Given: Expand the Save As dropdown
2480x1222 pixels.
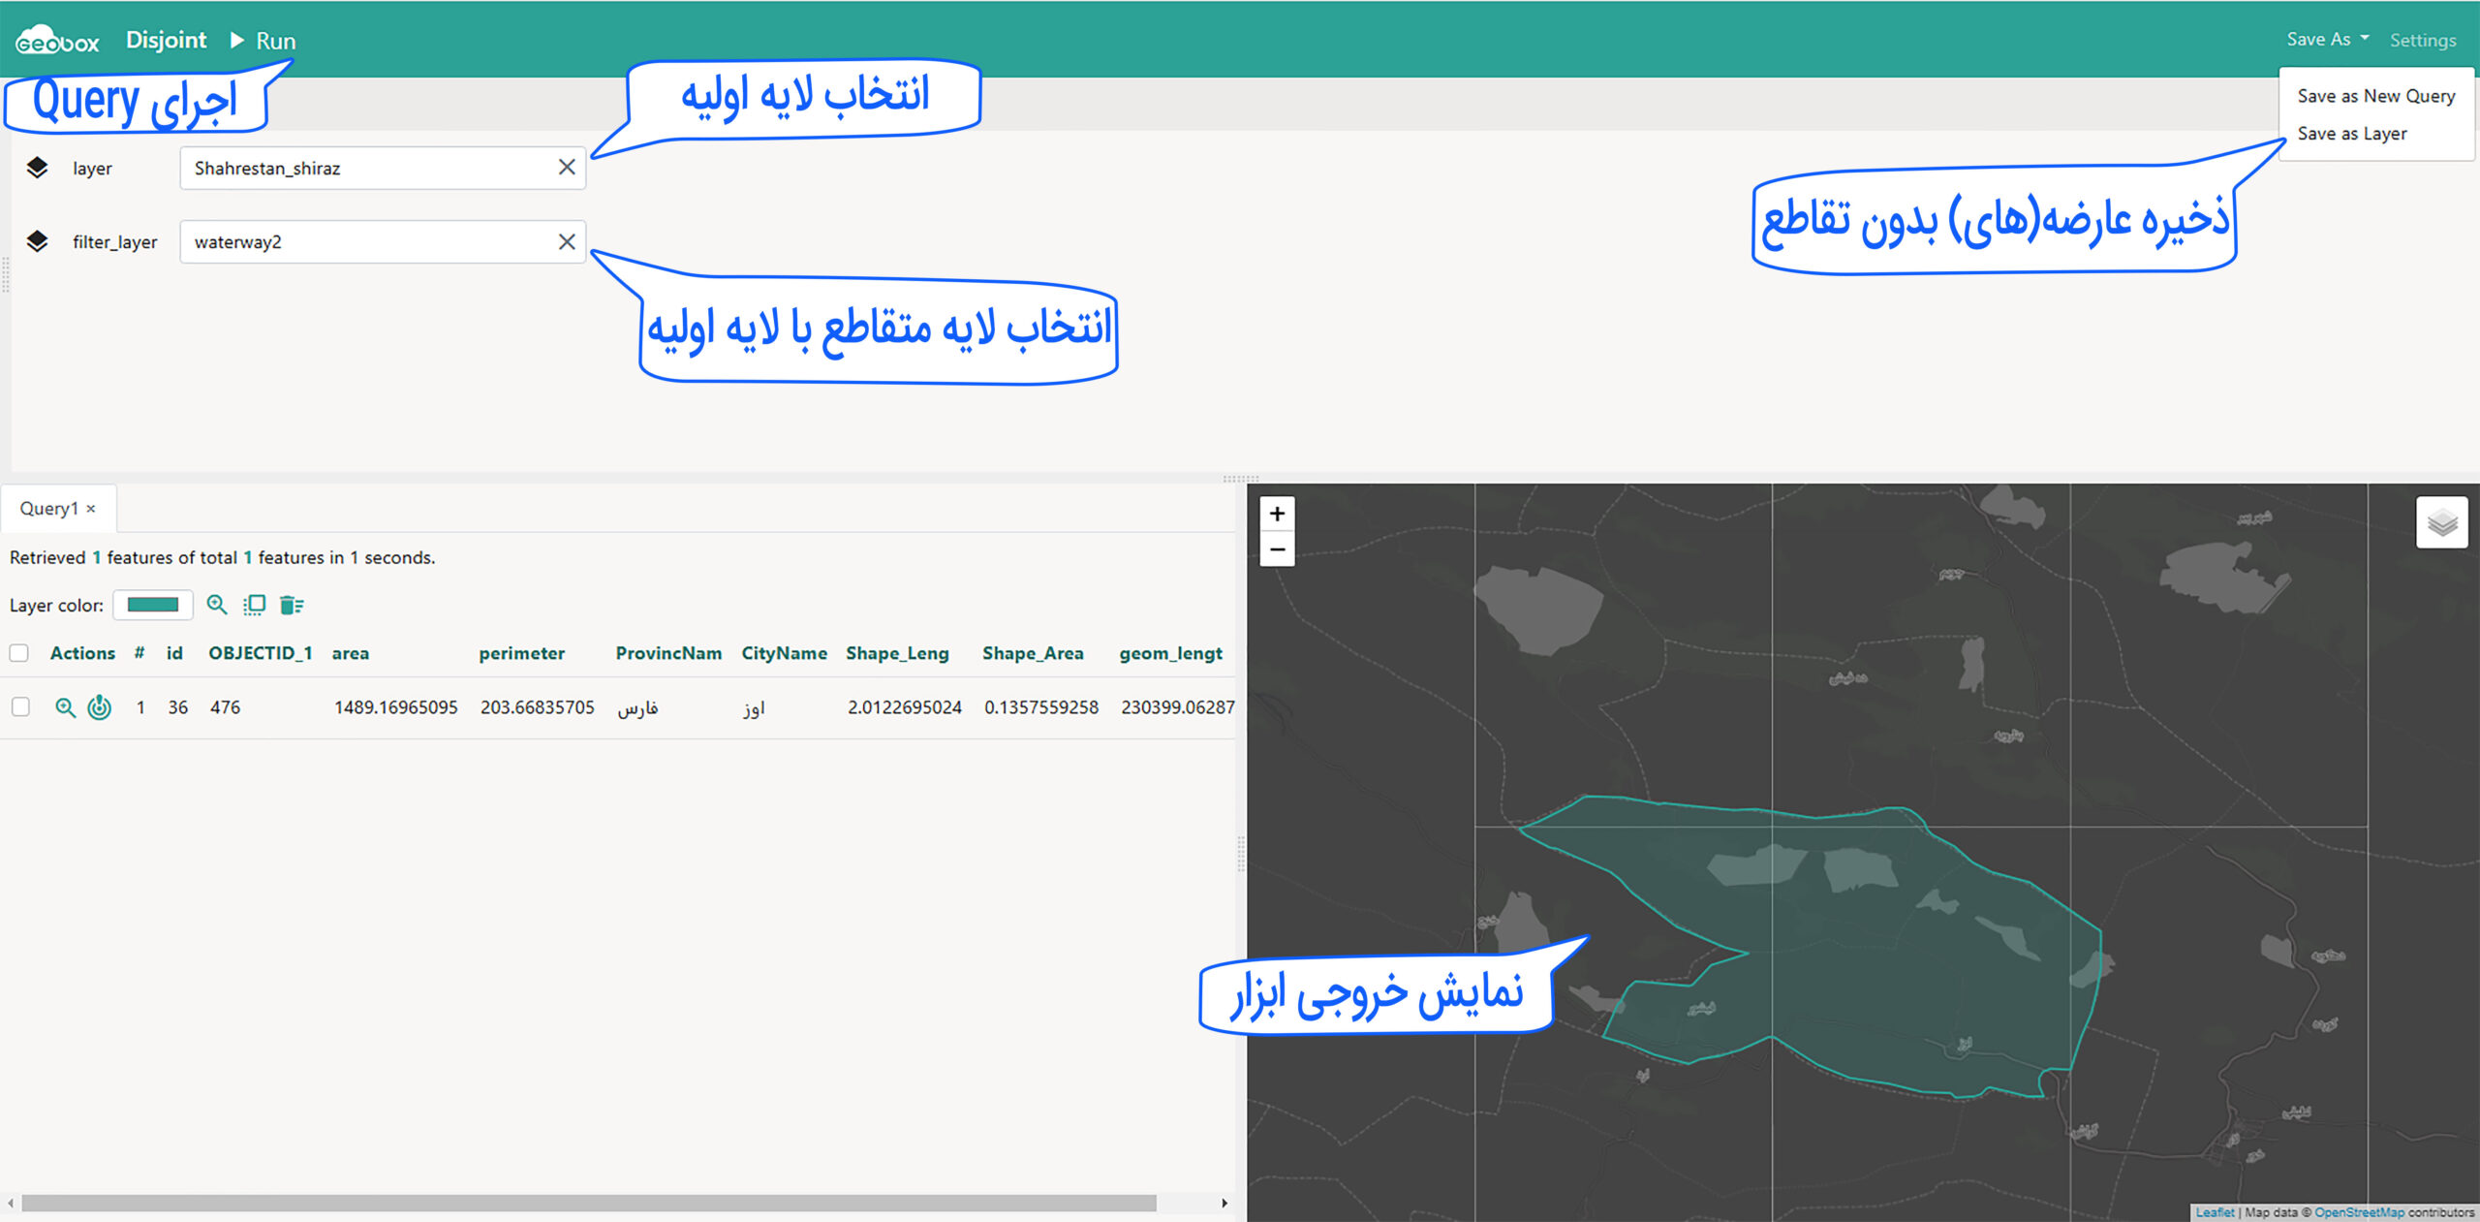Looking at the screenshot, I should [2327, 40].
